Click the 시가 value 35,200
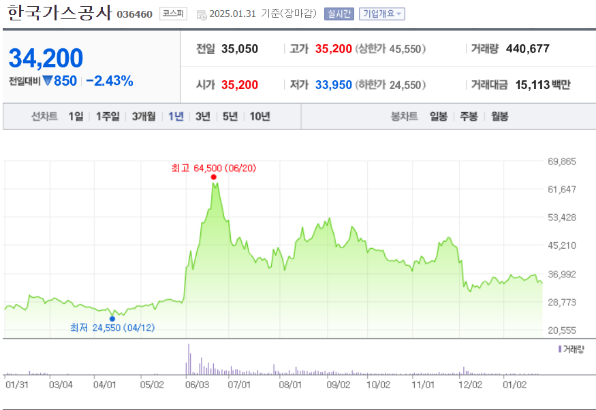 [240, 84]
